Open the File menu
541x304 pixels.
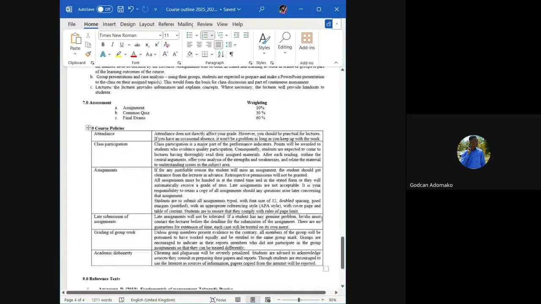72,24
